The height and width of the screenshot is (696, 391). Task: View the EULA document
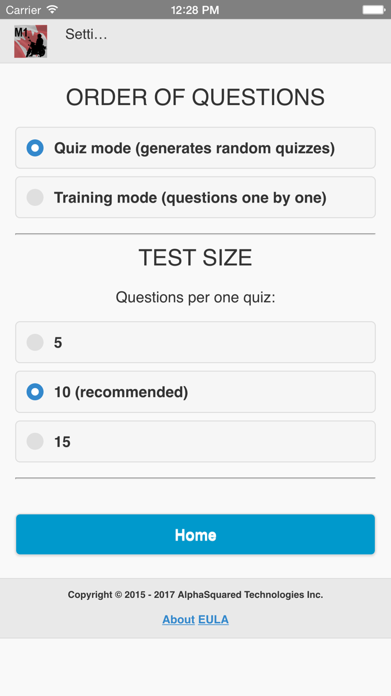click(x=213, y=619)
